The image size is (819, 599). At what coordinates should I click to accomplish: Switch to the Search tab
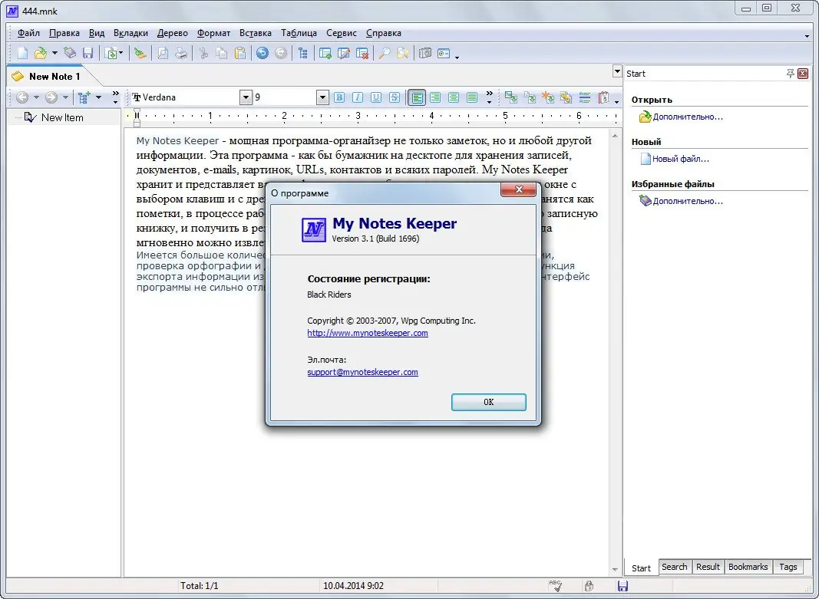(675, 567)
